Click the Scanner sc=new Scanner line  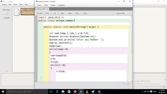pos(73,37)
